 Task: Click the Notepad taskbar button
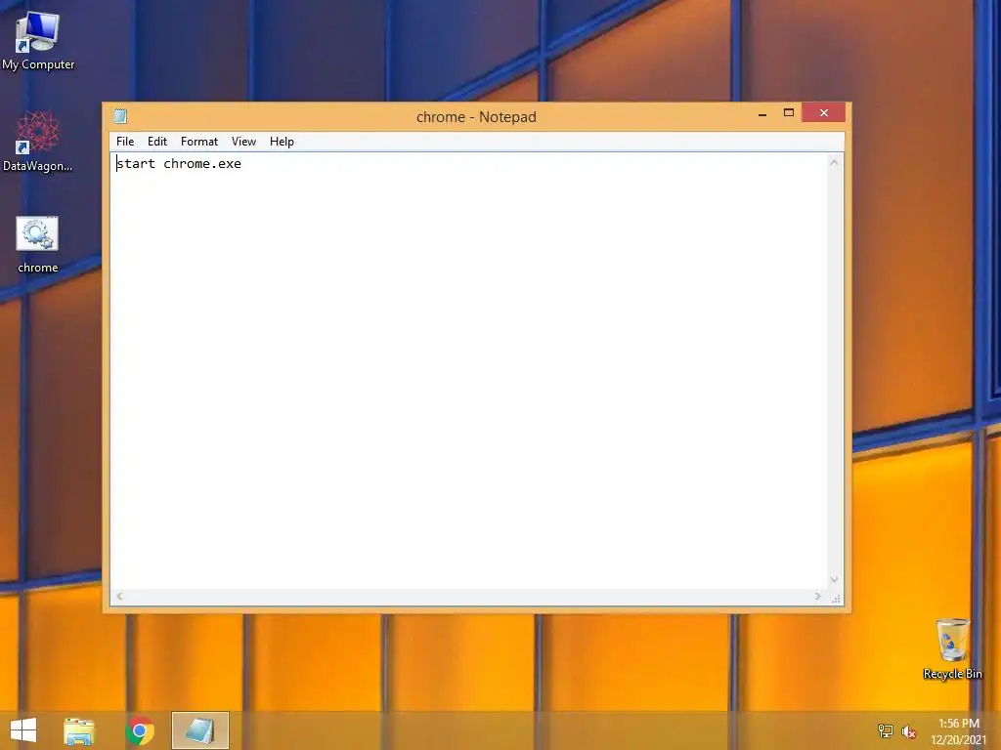(x=199, y=730)
